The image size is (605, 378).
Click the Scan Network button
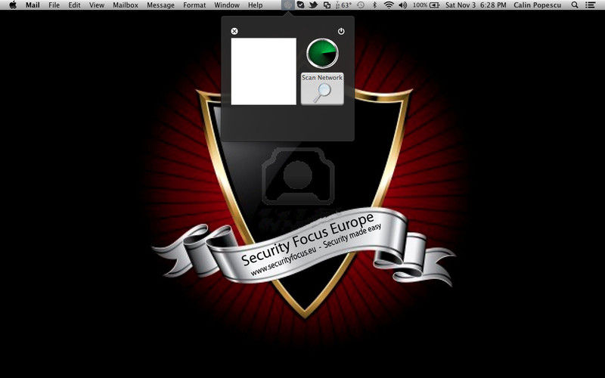point(322,88)
